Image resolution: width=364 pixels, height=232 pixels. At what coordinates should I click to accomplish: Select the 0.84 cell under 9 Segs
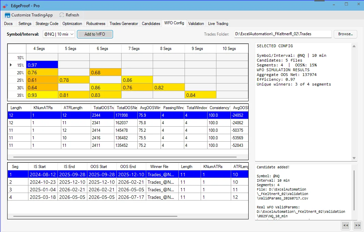click(200, 95)
